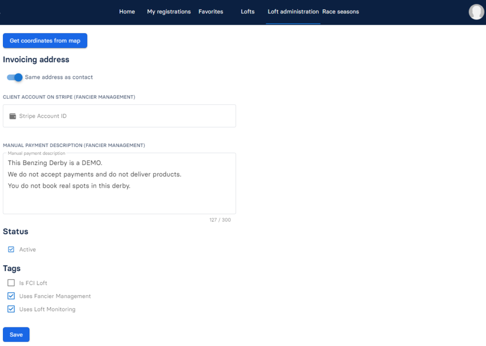Click the 'Same address as contact' label text
This screenshot has height=346, width=486.
click(59, 77)
